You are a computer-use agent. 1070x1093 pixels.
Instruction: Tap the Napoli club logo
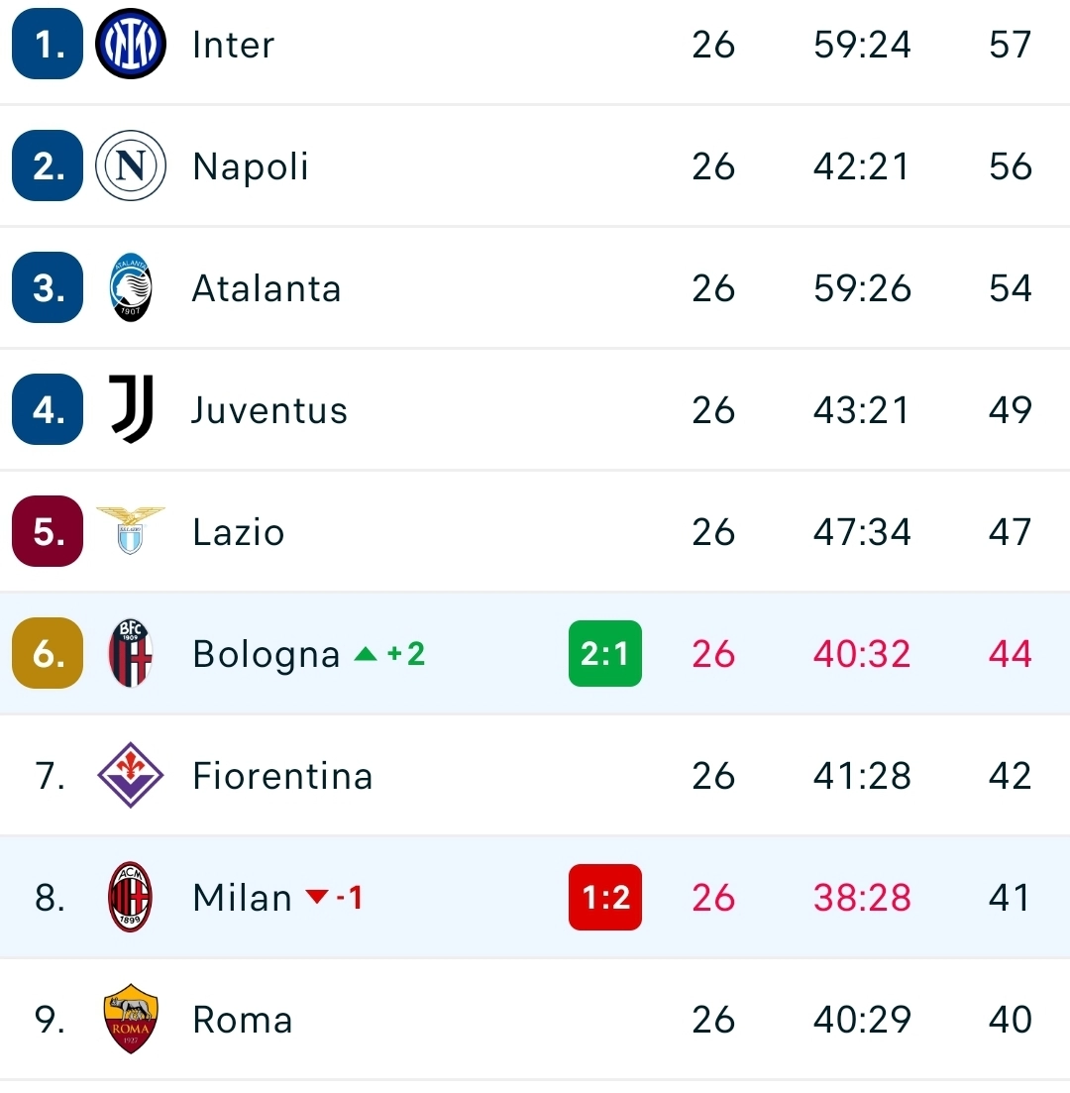click(130, 166)
